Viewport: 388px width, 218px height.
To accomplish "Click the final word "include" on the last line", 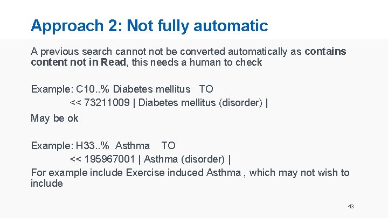I will click(47, 184).
